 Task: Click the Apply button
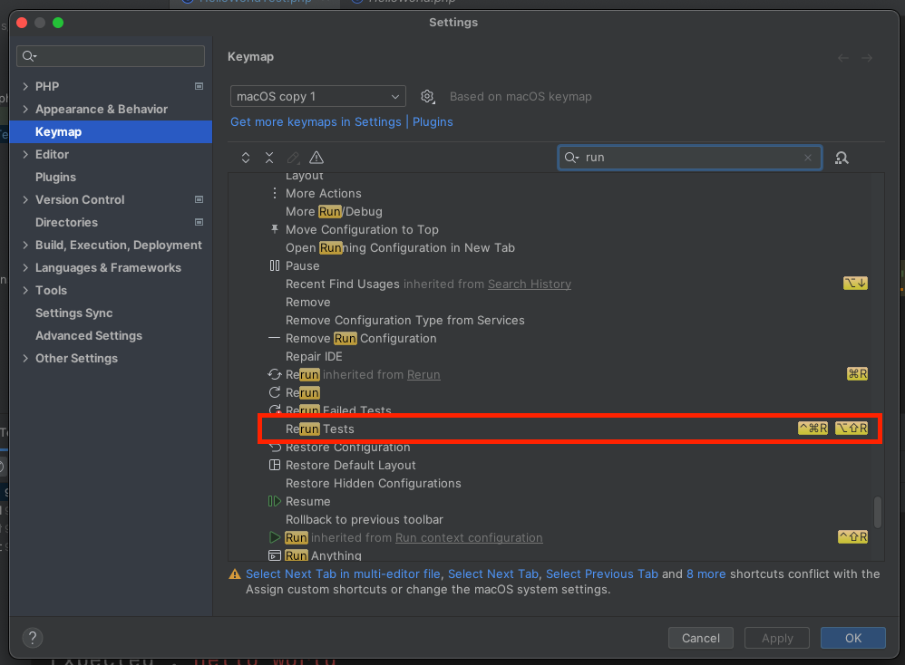coord(777,638)
